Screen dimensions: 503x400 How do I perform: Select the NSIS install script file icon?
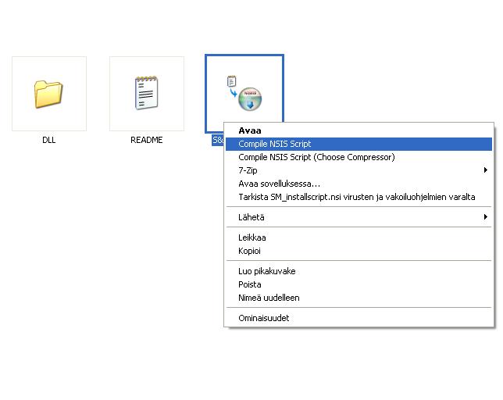pos(244,93)
